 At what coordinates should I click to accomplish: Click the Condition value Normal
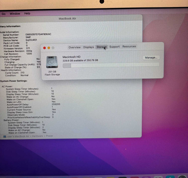(24, 75)
